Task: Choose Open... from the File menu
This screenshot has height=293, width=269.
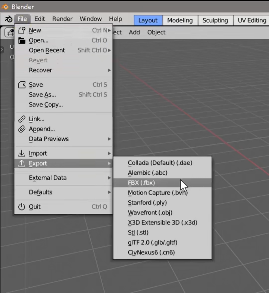Action: tap(63, 40)
